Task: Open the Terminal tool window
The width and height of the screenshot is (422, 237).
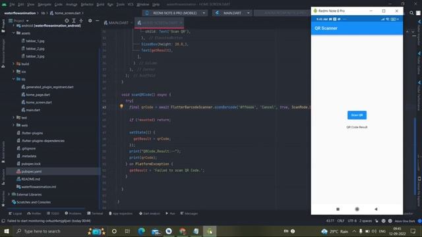Action: [x=95, y=213]
